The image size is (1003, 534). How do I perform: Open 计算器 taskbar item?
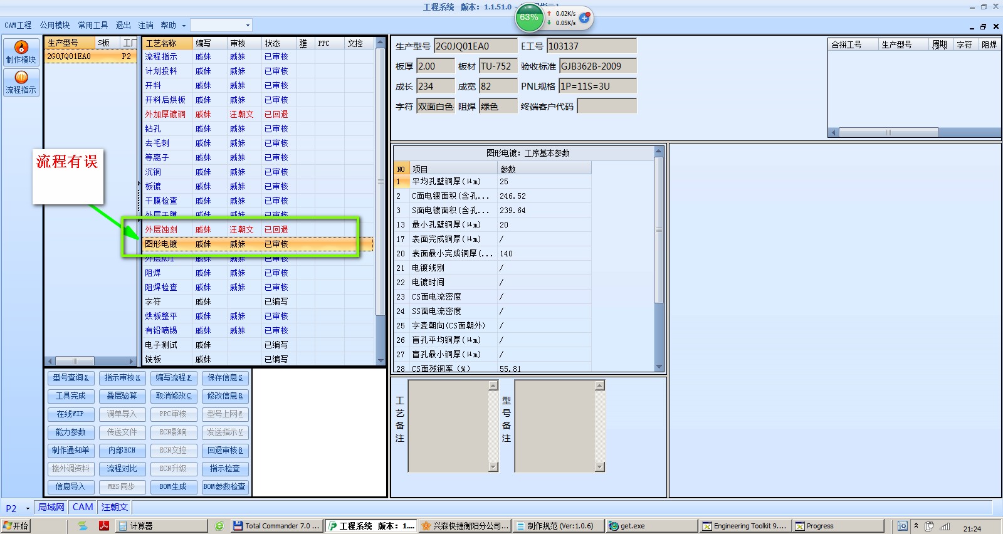(162, 526)
